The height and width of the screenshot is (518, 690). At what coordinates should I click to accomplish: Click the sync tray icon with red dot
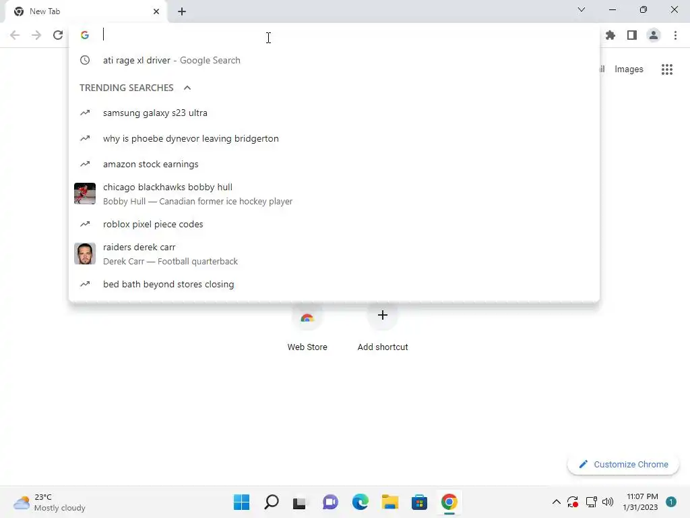(x=573, y=502)
